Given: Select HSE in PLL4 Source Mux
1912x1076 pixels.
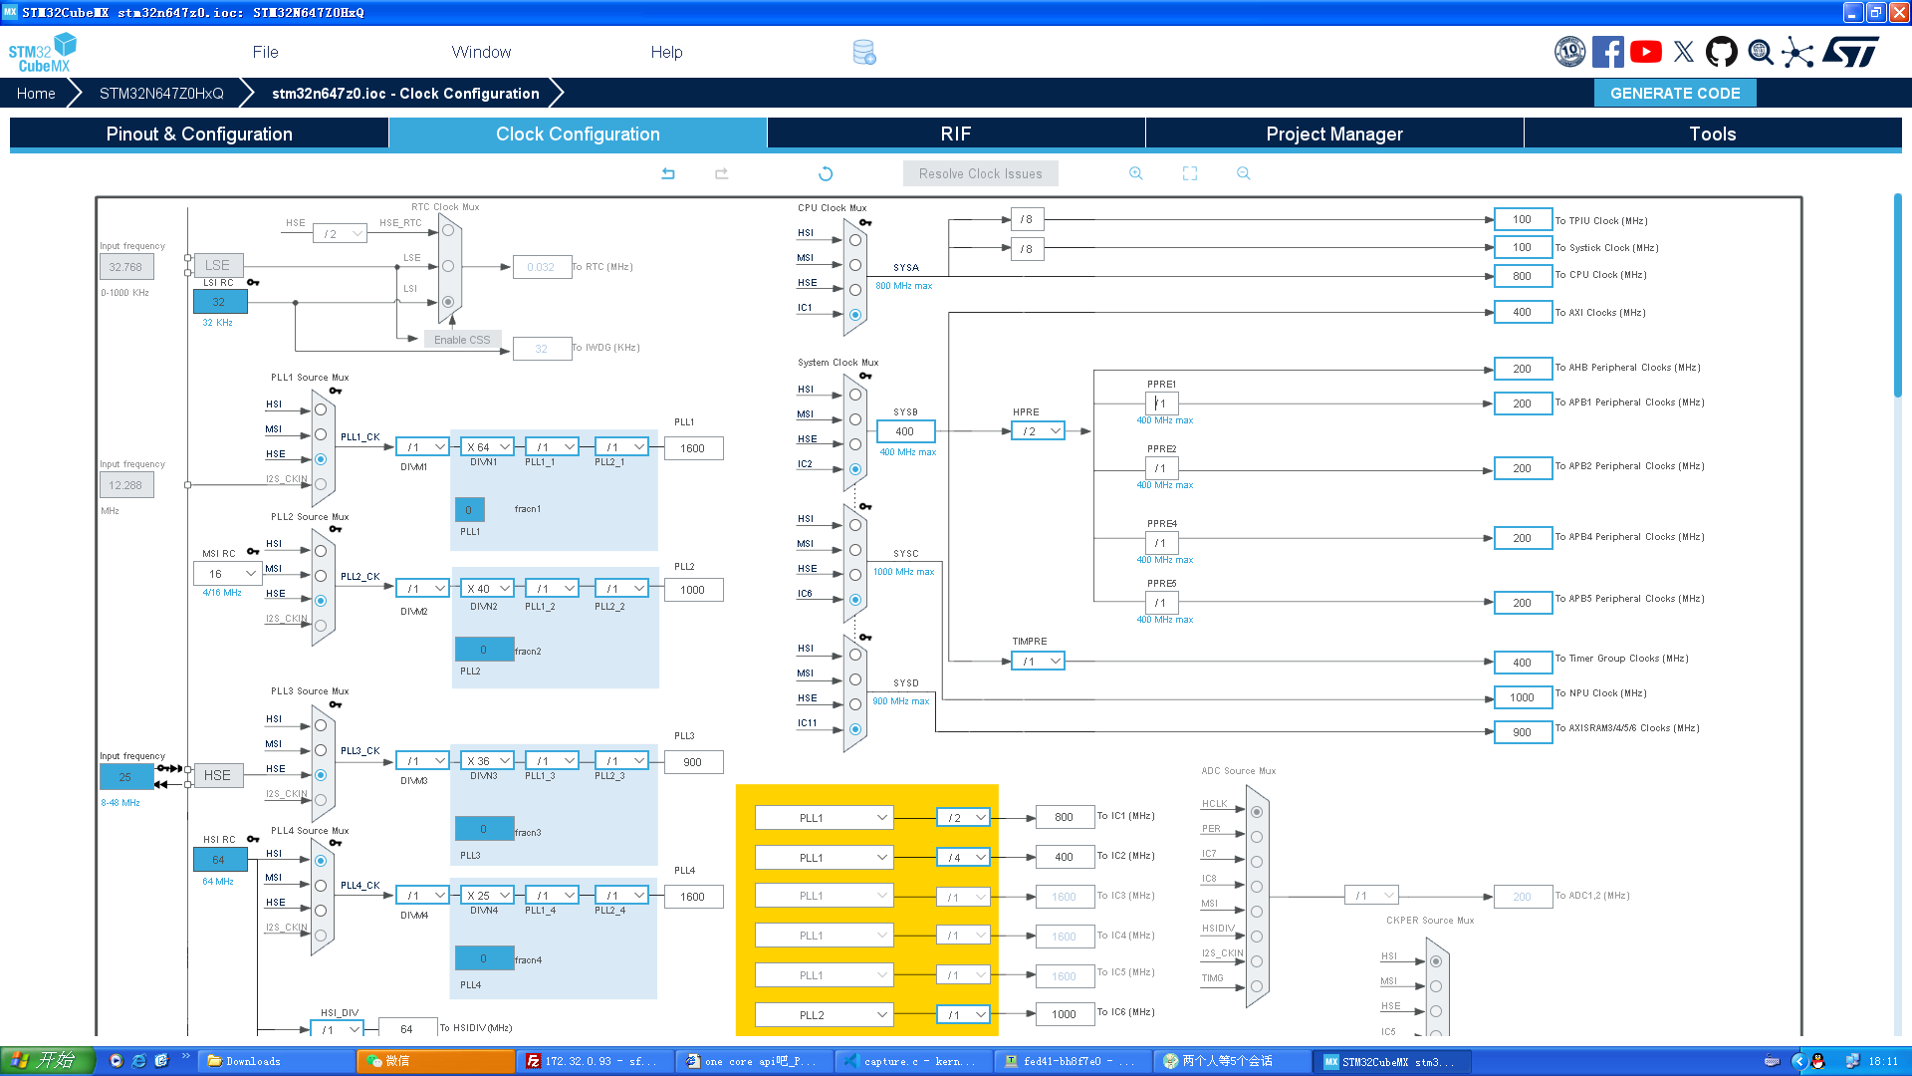Looking at the screenshot, I should point(321,911).
